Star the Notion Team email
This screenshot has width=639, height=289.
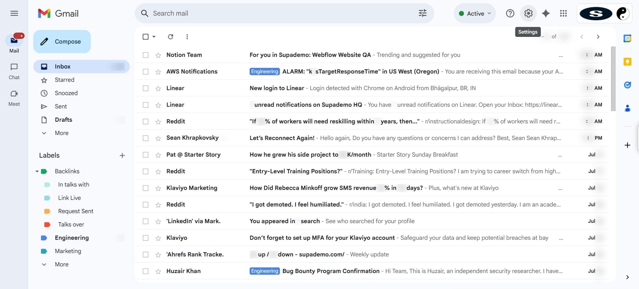pyautogui.click(x=158, y=55)
